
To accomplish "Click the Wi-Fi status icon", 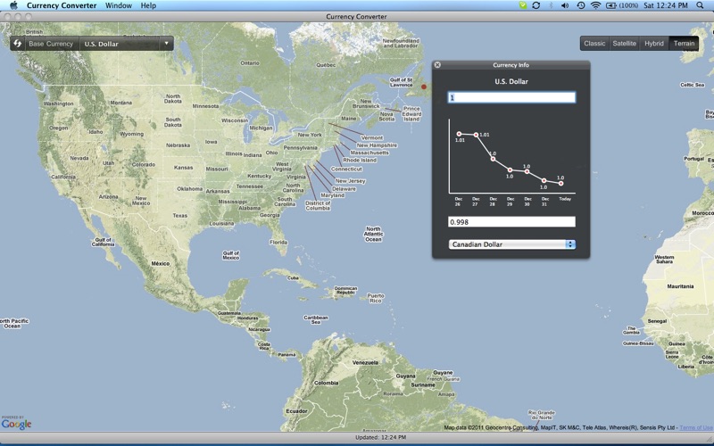I will (x=595, y=5).
